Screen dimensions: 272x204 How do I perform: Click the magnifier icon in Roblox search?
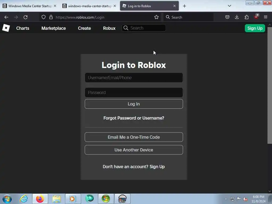point(126,28)
